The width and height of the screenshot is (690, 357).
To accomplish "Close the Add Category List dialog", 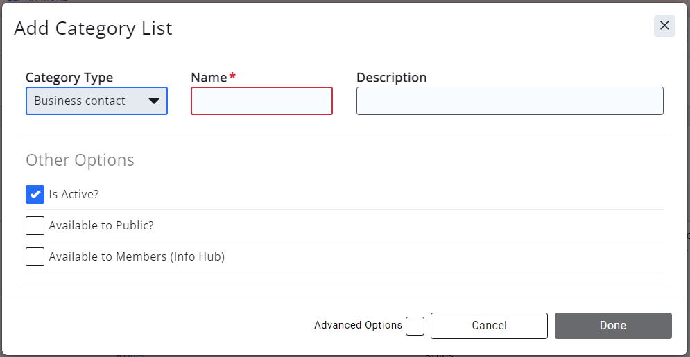I will (x=664, y=26).
